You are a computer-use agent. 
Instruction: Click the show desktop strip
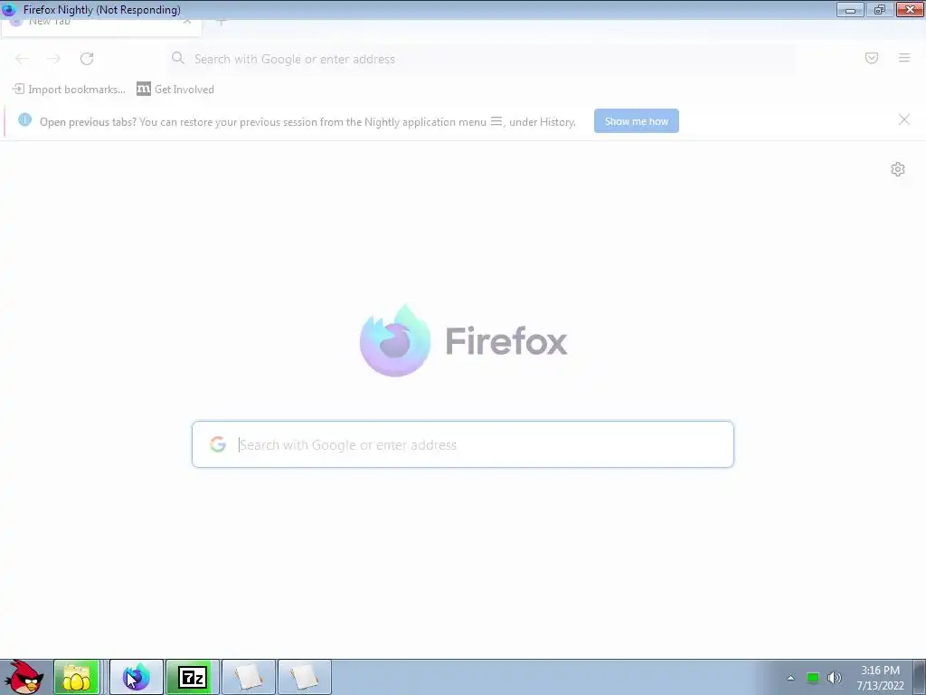(920, 677)
